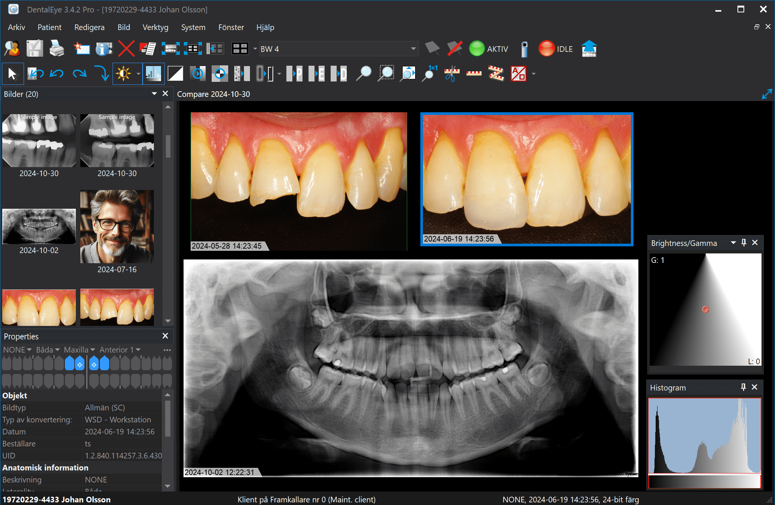Toggle the histogram tool button
The width and height of the screenshot is (775, 505).
point(153,74)
